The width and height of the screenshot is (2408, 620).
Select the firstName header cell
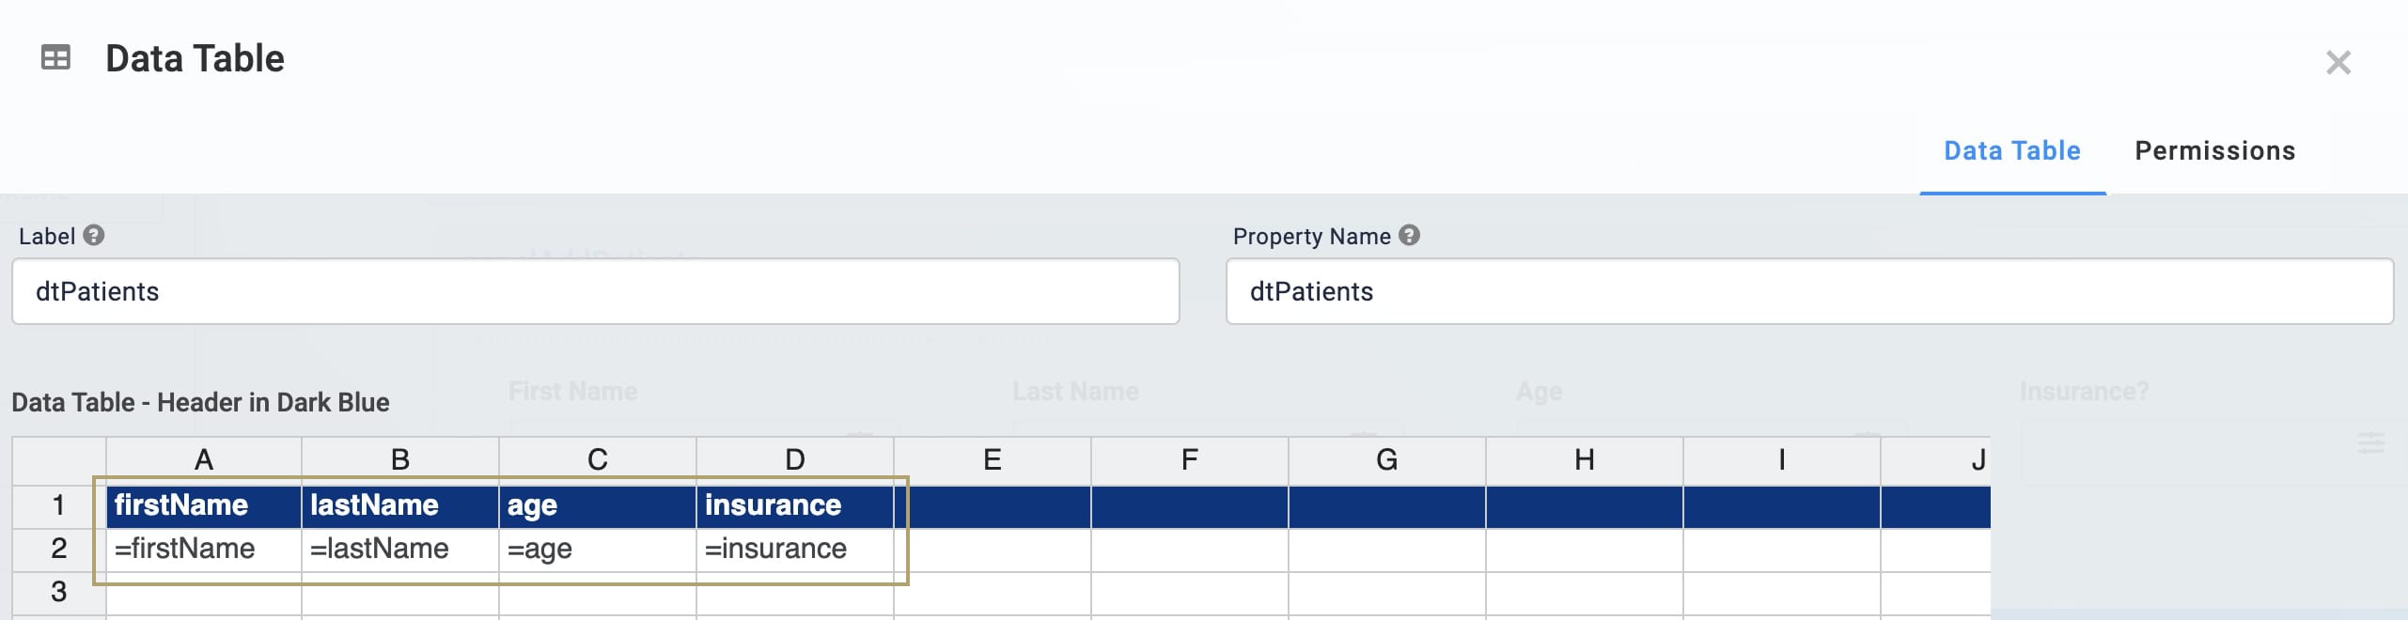[204, 506]
